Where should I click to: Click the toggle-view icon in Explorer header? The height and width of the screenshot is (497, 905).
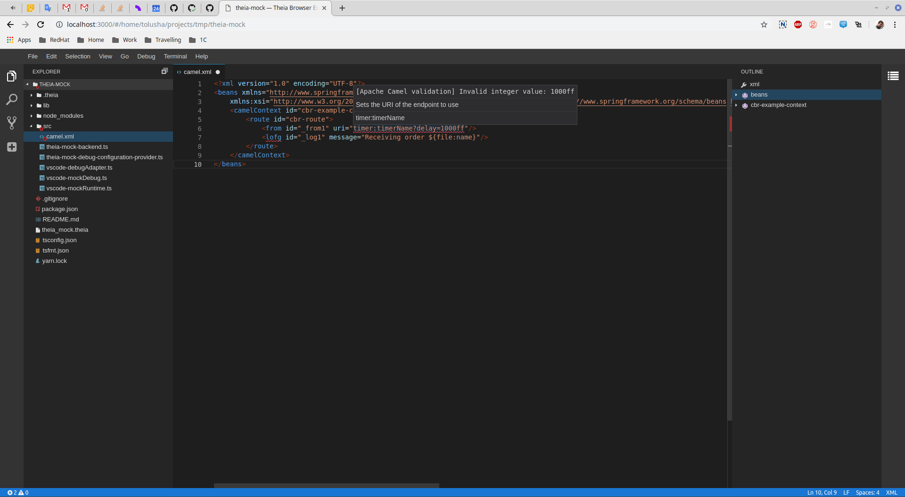(x=165, y=71)
